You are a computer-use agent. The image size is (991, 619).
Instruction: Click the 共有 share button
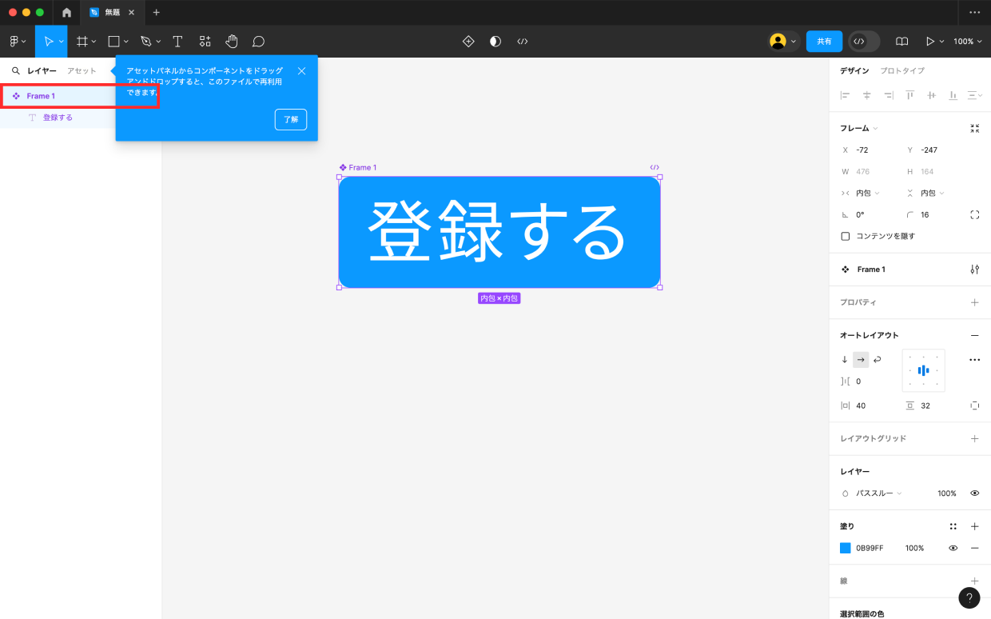(824, 41)
